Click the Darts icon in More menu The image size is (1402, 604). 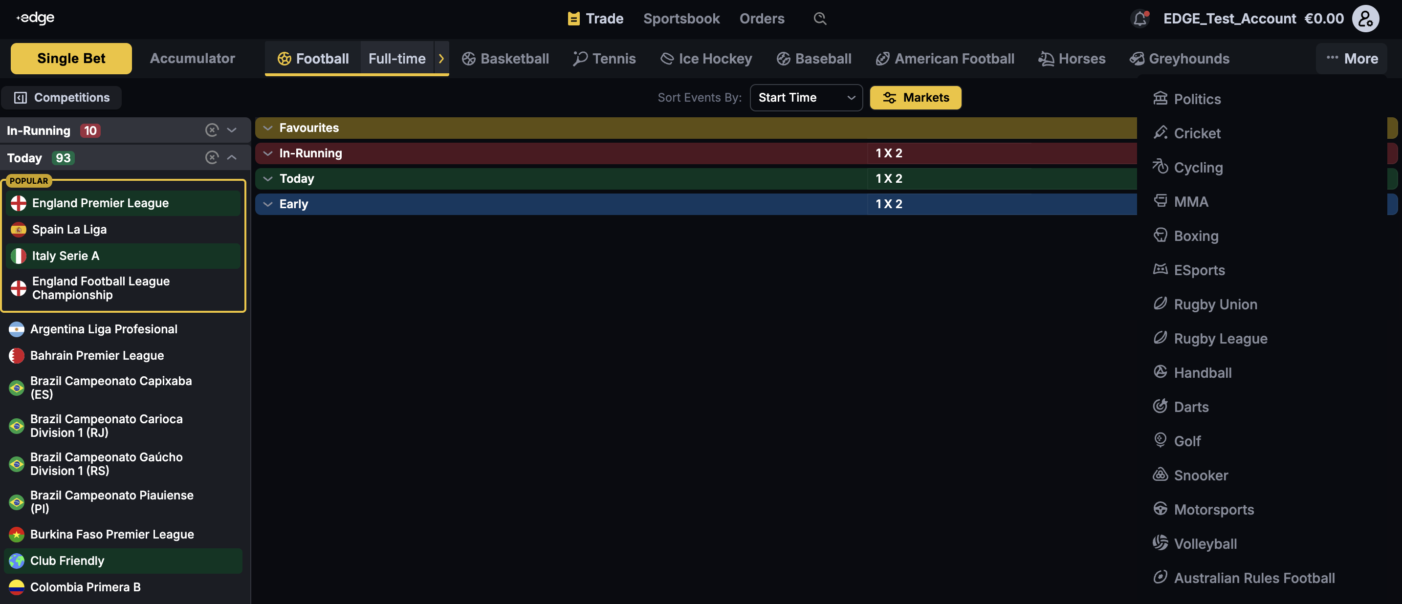(x=1160, y=407)
